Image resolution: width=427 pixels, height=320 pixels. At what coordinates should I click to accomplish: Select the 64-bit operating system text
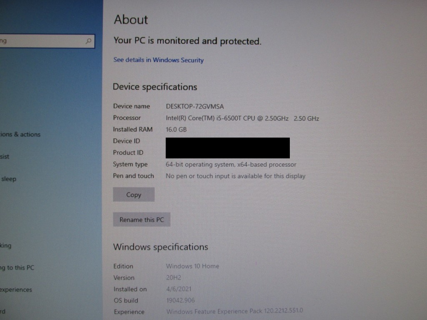tap(231, 165)
